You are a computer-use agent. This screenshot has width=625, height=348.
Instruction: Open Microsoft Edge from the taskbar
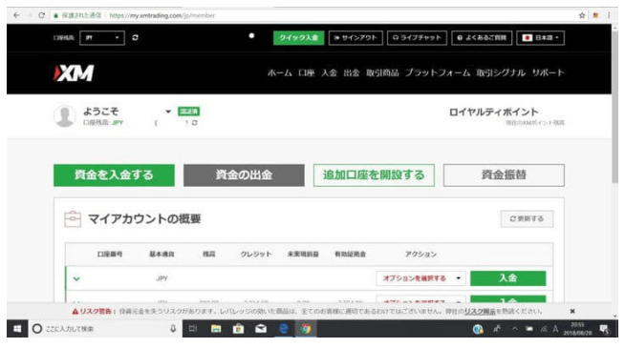(x=284, y=329)
